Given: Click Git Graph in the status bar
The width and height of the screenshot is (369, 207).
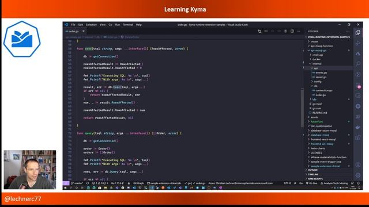Looking at the screenshot, I should (138, 183).
